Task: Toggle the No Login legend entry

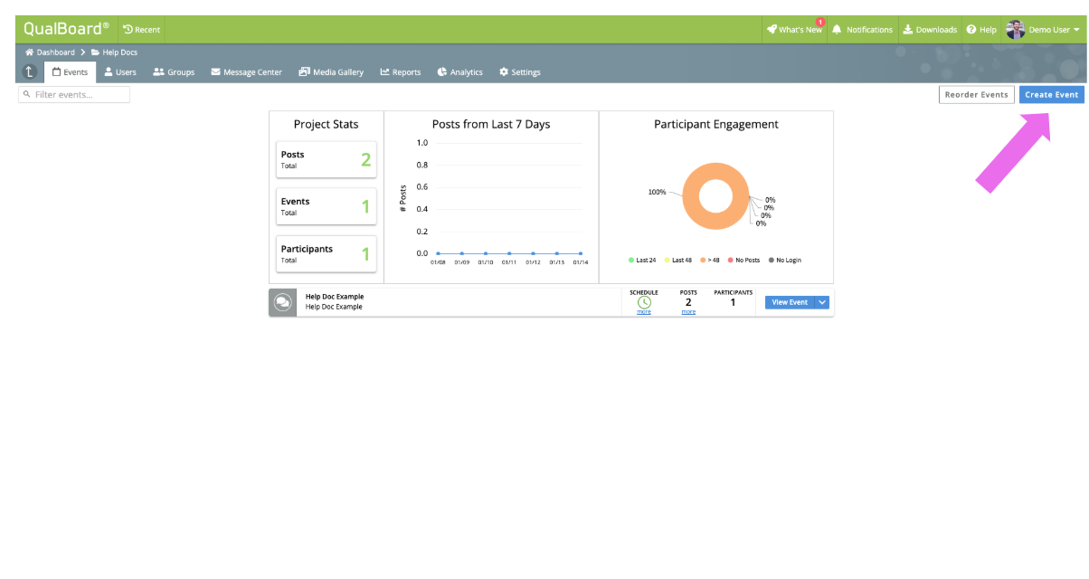Action: pyautogui.click(x=785, y=260)
